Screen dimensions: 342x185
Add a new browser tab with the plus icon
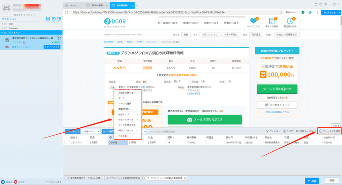(x=137, y=6)
